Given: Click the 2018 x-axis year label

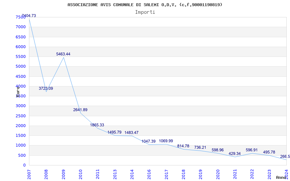Looking at the screenshot, I should [x=183, y=174].
